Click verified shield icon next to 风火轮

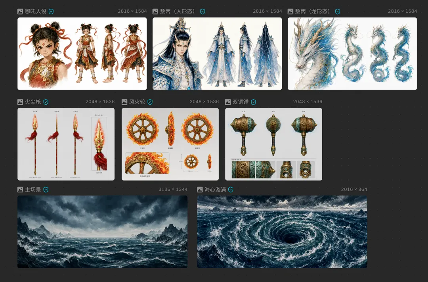click(150, 102)
